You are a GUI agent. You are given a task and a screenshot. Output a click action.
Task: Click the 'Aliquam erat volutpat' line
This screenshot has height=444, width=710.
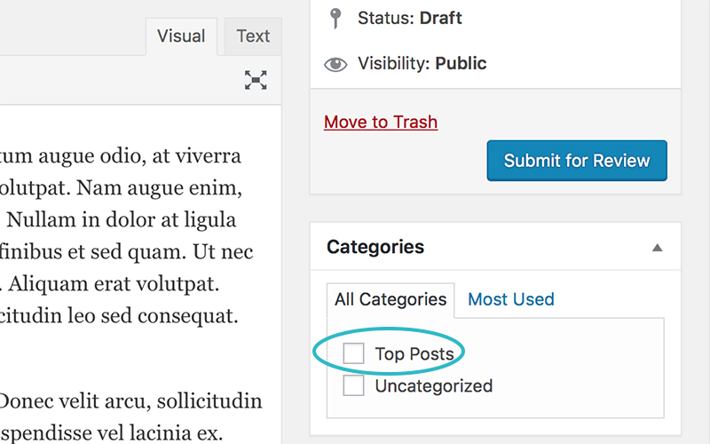coord(114,284)
